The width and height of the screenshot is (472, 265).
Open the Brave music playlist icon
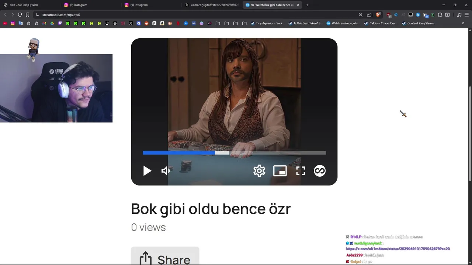pyautogui.click(x=459, y=15)
